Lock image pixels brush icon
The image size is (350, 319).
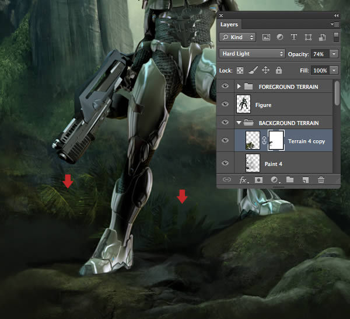coord(253,70)
